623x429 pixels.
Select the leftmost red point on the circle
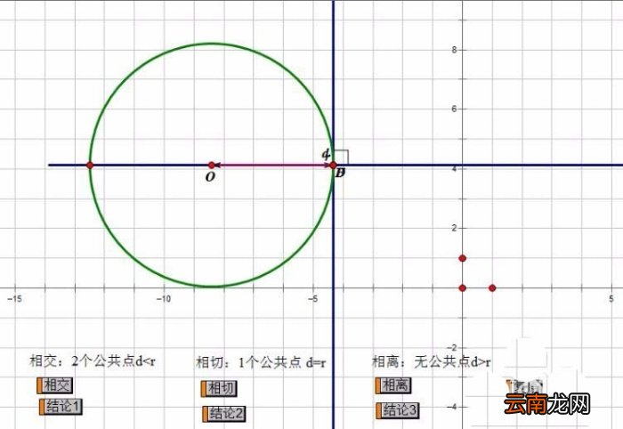pyautogui.click(x=90, y=166)
